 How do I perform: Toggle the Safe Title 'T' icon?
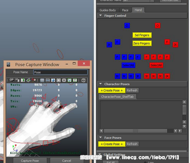tap(75, 80)
